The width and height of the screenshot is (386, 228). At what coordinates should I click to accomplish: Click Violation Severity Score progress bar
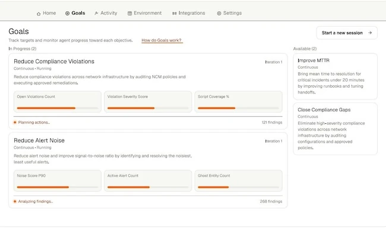[148, 108]
